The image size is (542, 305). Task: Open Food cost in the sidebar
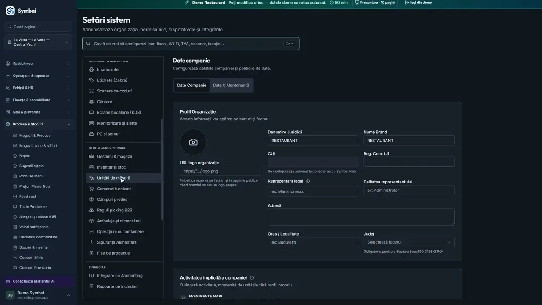click(28, 197)
